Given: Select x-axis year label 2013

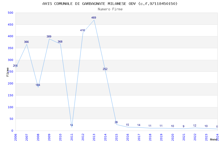Looking at the screenshot, I should point(94,137).
